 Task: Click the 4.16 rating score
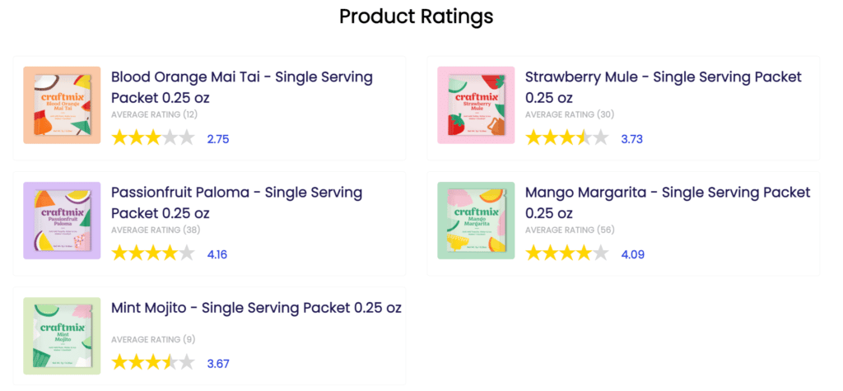pyautogui.click(x=217, y=254)
